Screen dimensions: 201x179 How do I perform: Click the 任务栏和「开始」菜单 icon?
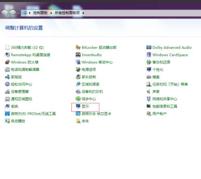click(x=149, y=84)
